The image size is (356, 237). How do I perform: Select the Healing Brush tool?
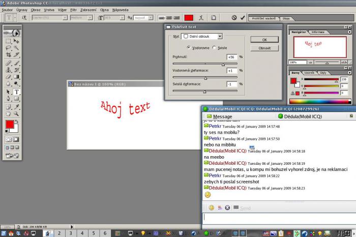click(9, 63)
